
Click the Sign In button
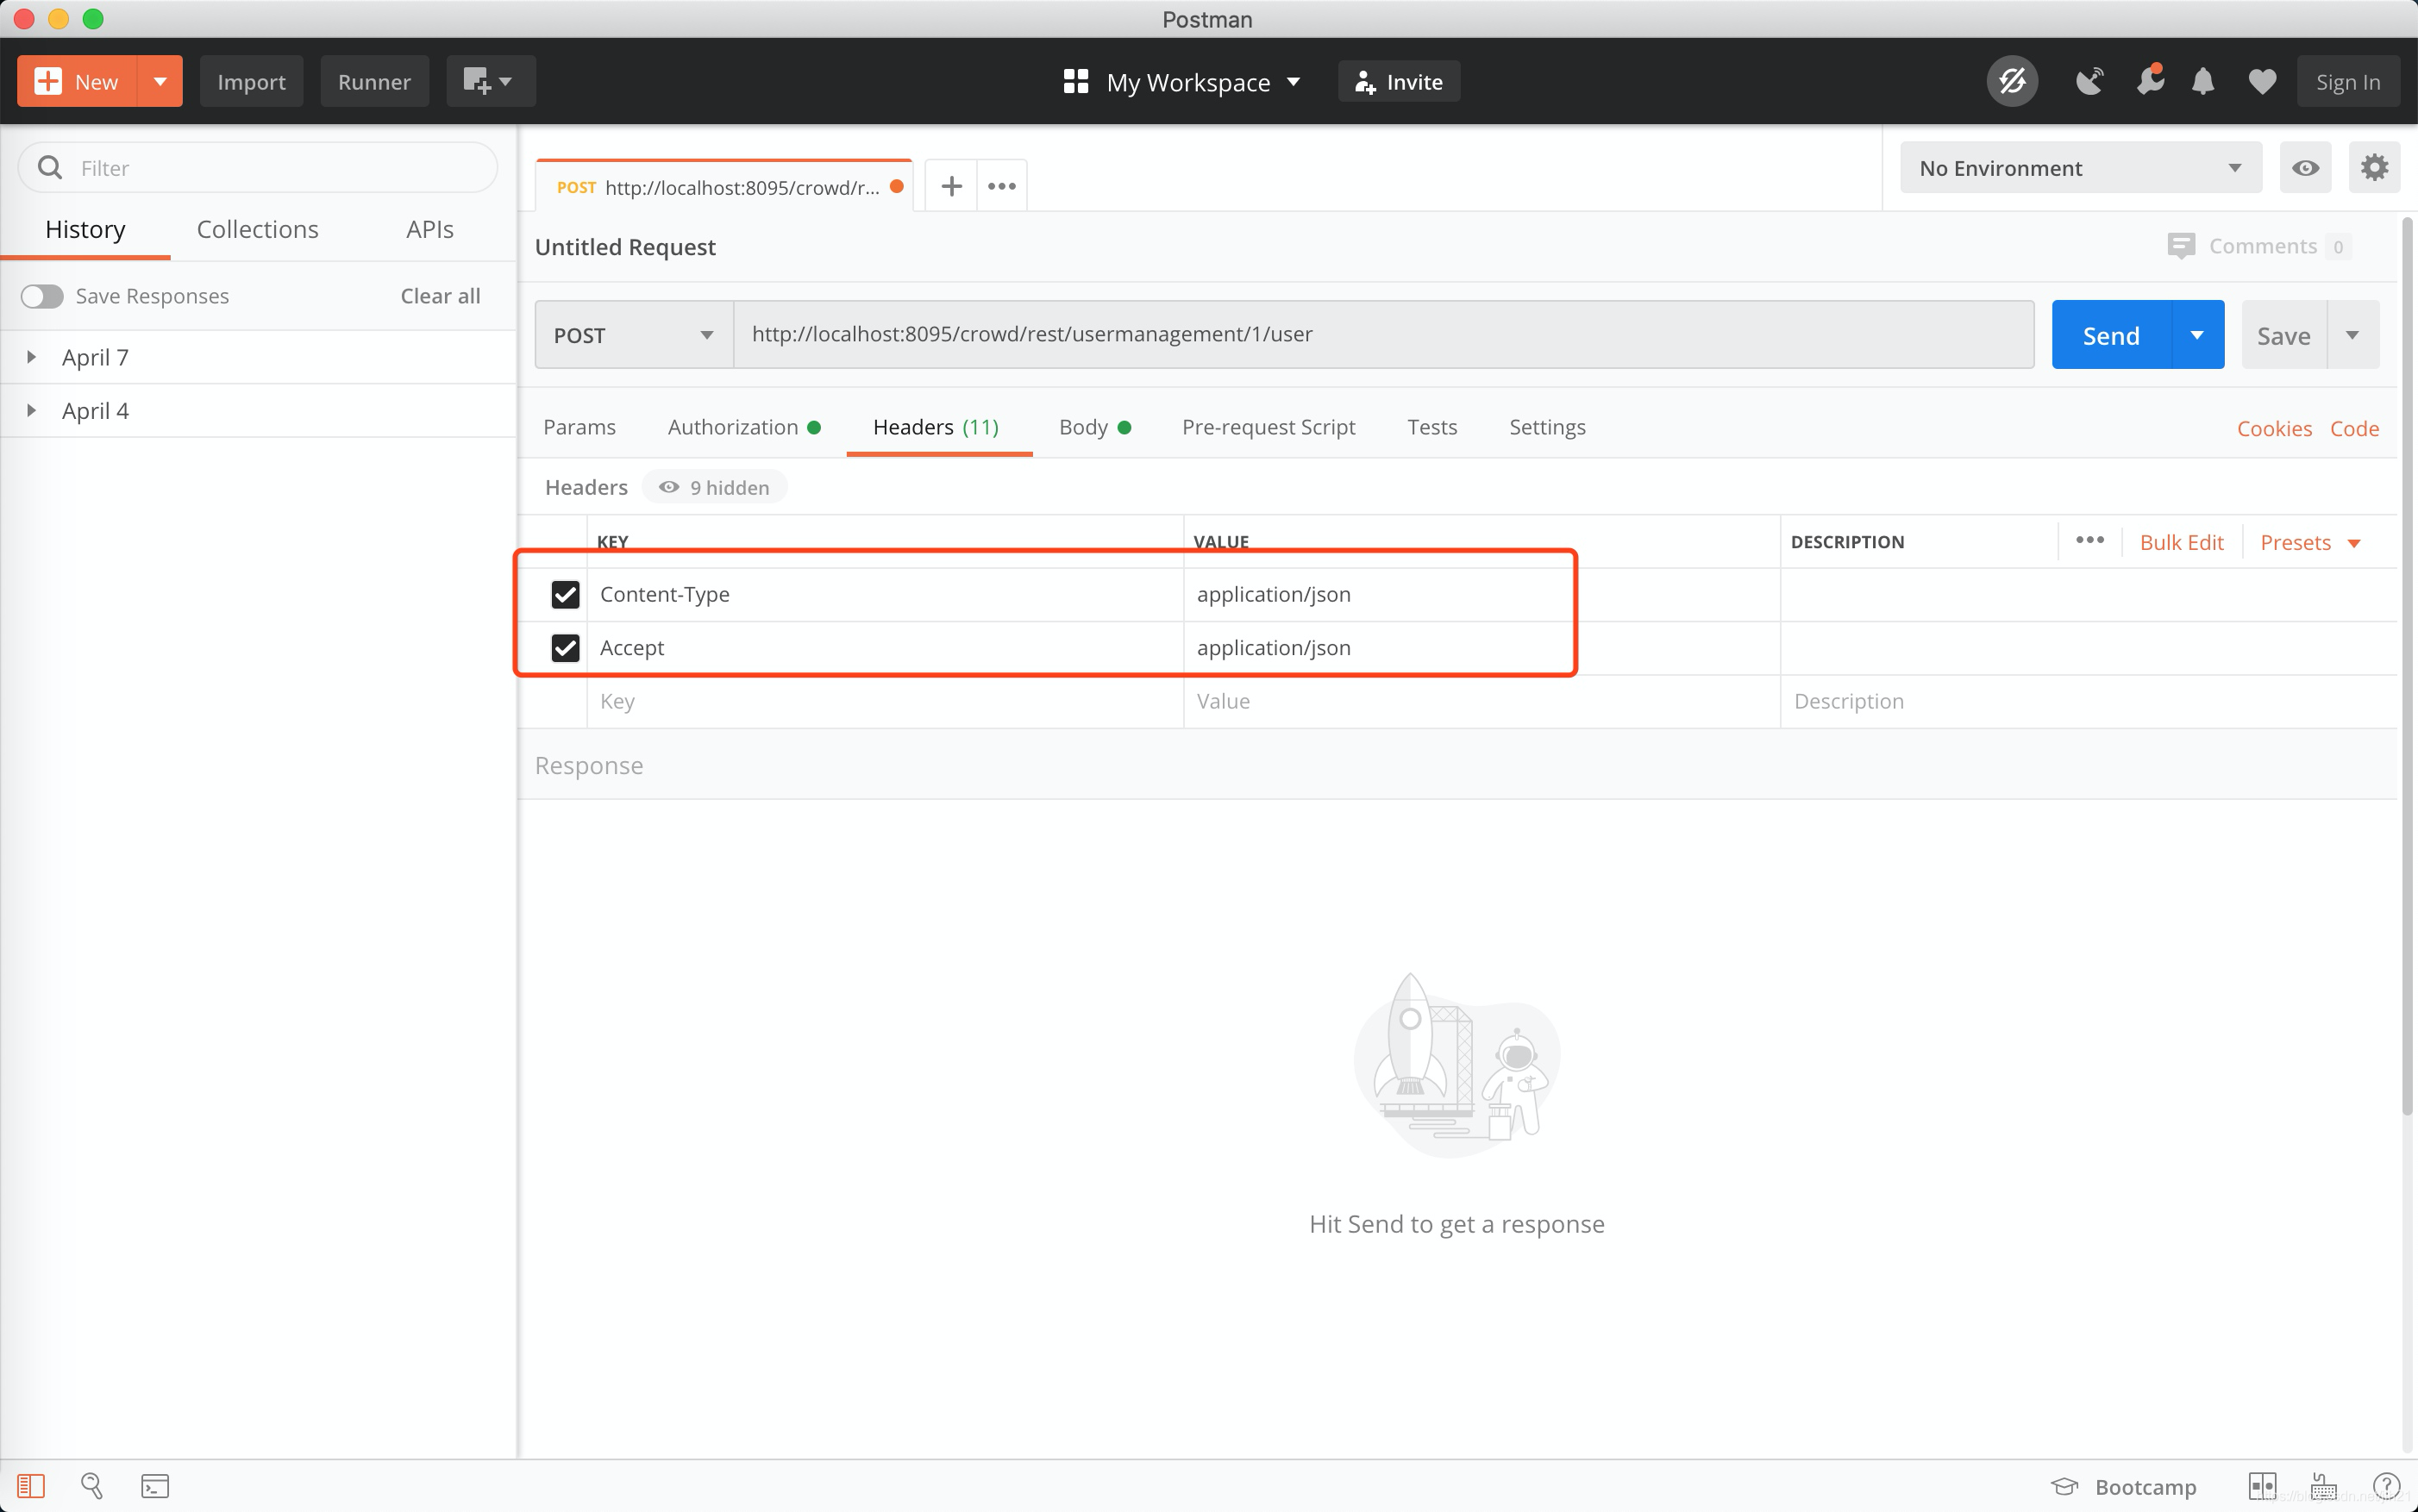[x=2348, y=81]
